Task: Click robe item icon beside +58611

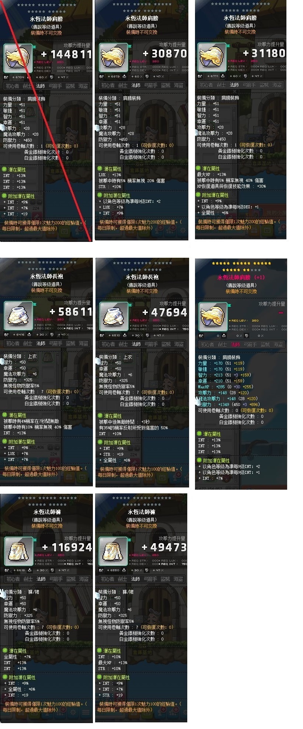Action: click(x=18, y=316)
